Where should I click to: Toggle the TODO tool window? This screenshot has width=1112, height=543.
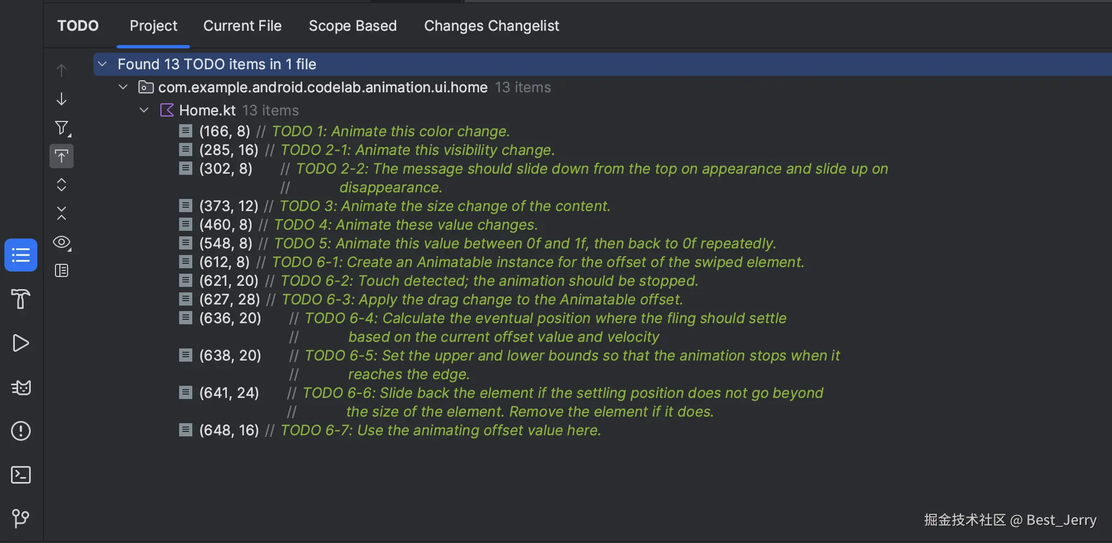point(20,254)
